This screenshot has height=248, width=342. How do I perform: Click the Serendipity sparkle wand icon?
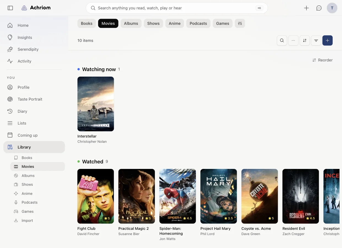coord(10,49)
